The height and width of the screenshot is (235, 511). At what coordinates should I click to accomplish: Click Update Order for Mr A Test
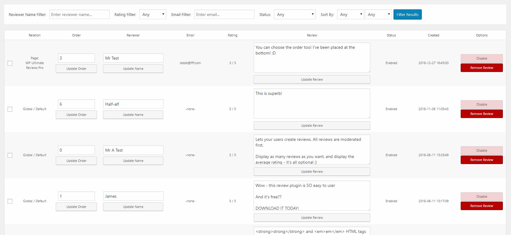pos(76,161)
